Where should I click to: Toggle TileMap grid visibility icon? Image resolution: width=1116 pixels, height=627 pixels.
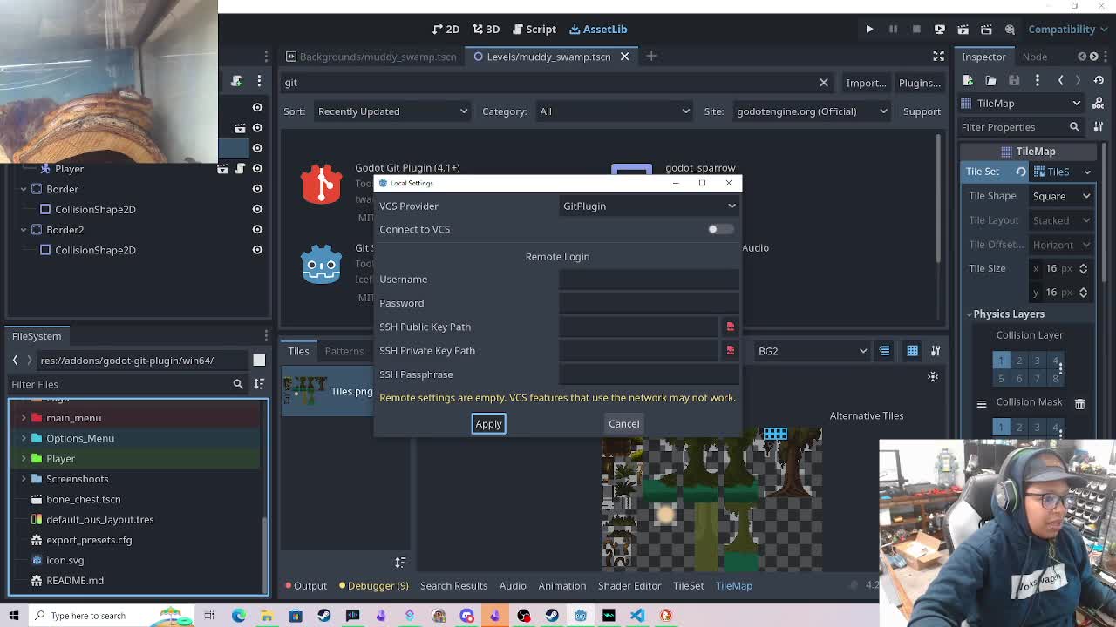pyautogui.click(x=912, y=351)
